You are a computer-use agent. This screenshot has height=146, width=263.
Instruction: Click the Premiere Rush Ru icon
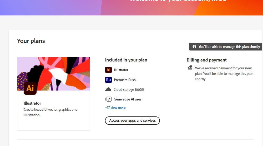point(108,80)
